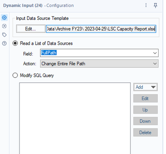Click the Delete button

(x=145, y=133)
